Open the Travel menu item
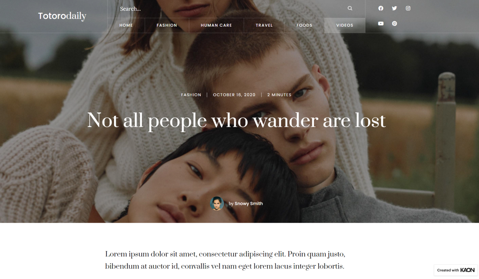The height and width of the screenshot is (279, 479). 264,25
